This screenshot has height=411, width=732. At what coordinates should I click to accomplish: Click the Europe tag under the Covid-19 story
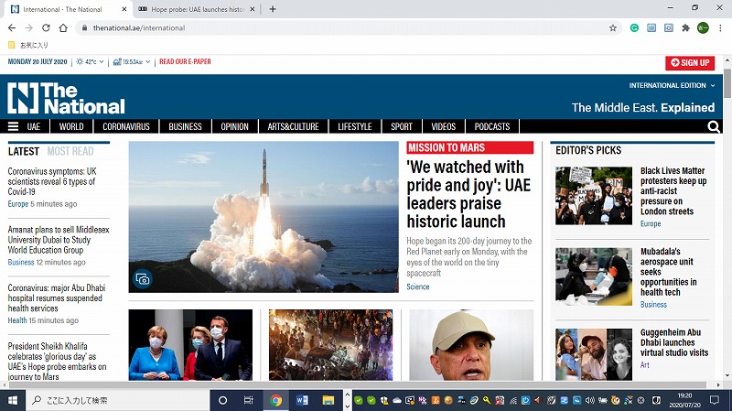(18, 204)
